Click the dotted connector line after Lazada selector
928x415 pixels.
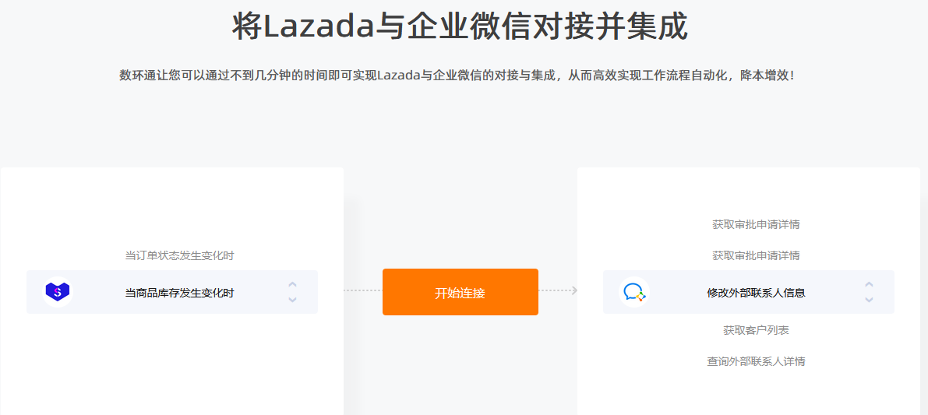coord(363,290)
